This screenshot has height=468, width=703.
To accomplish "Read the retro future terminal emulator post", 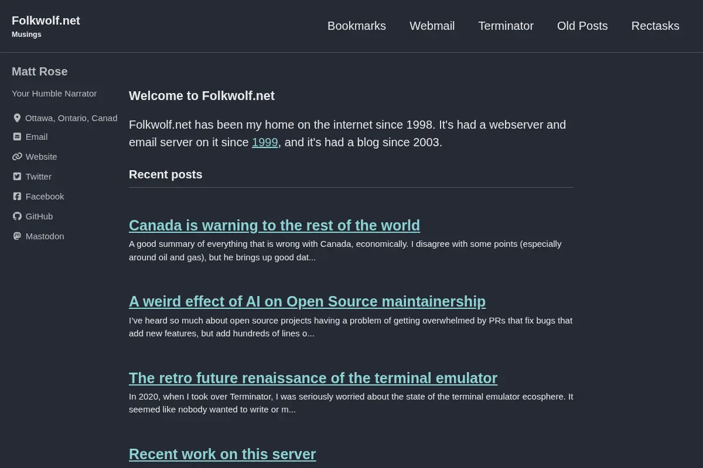I will [313, 378].
